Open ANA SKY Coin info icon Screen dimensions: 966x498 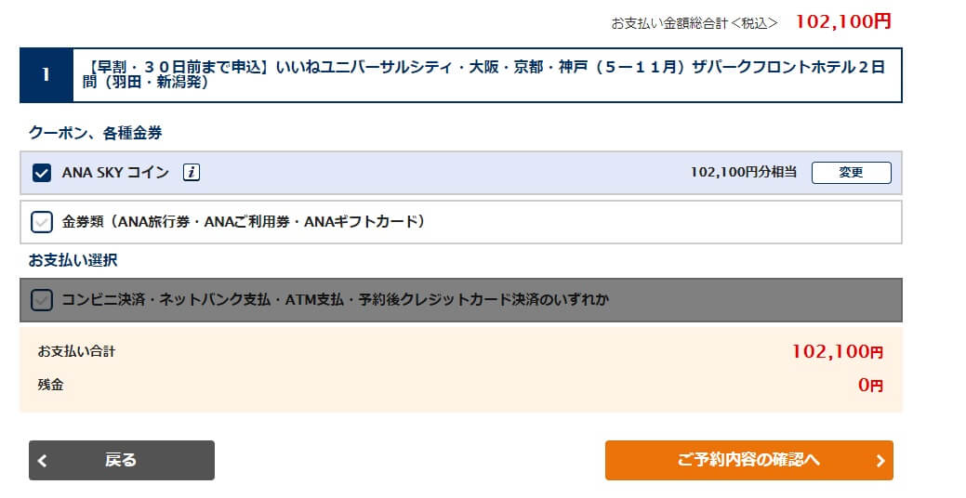[192, 172]
